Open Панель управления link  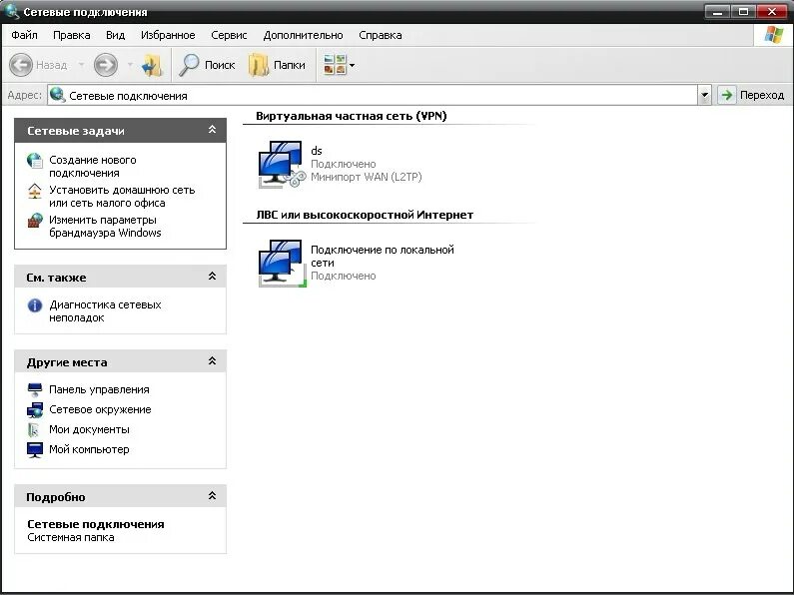(99, 389)
